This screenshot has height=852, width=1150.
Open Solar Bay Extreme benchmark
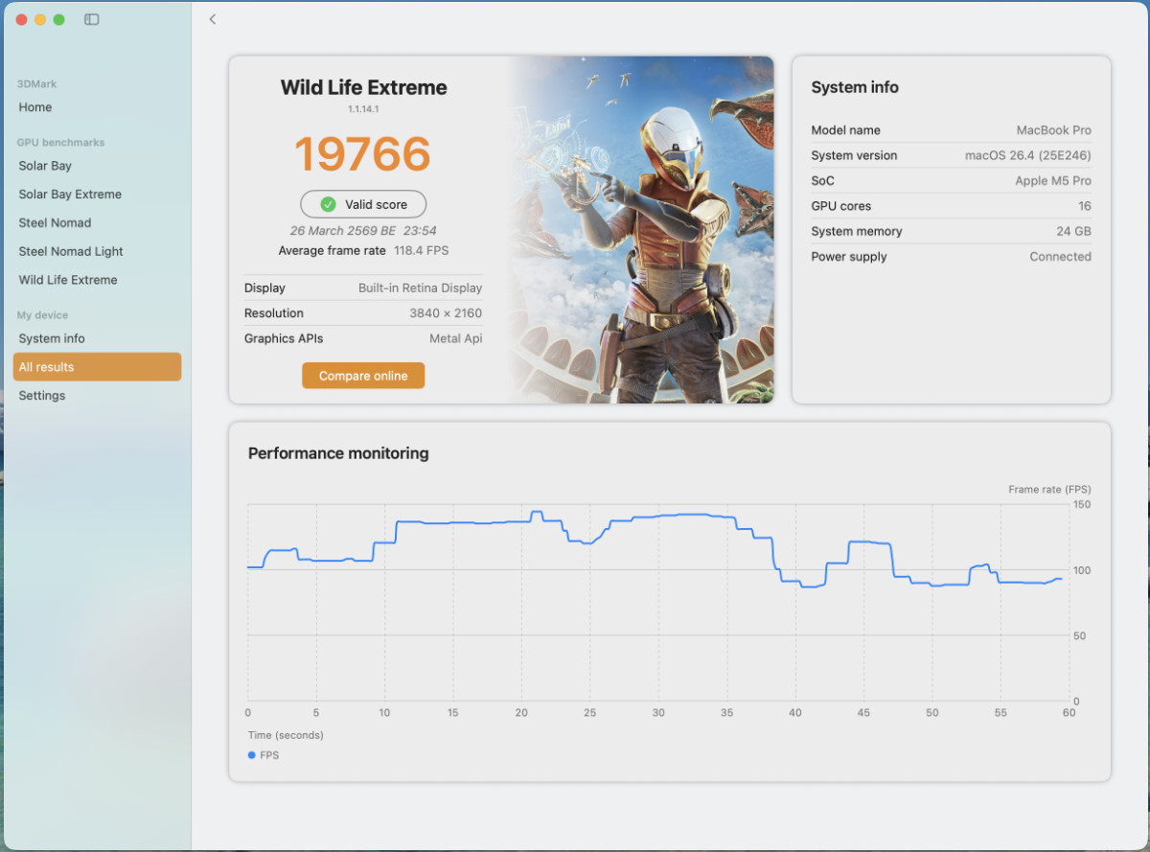coord(70,195)
